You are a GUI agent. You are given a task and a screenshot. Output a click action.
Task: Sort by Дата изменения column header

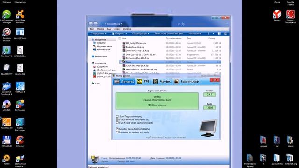pyautogui.click(x=173, y=38)
